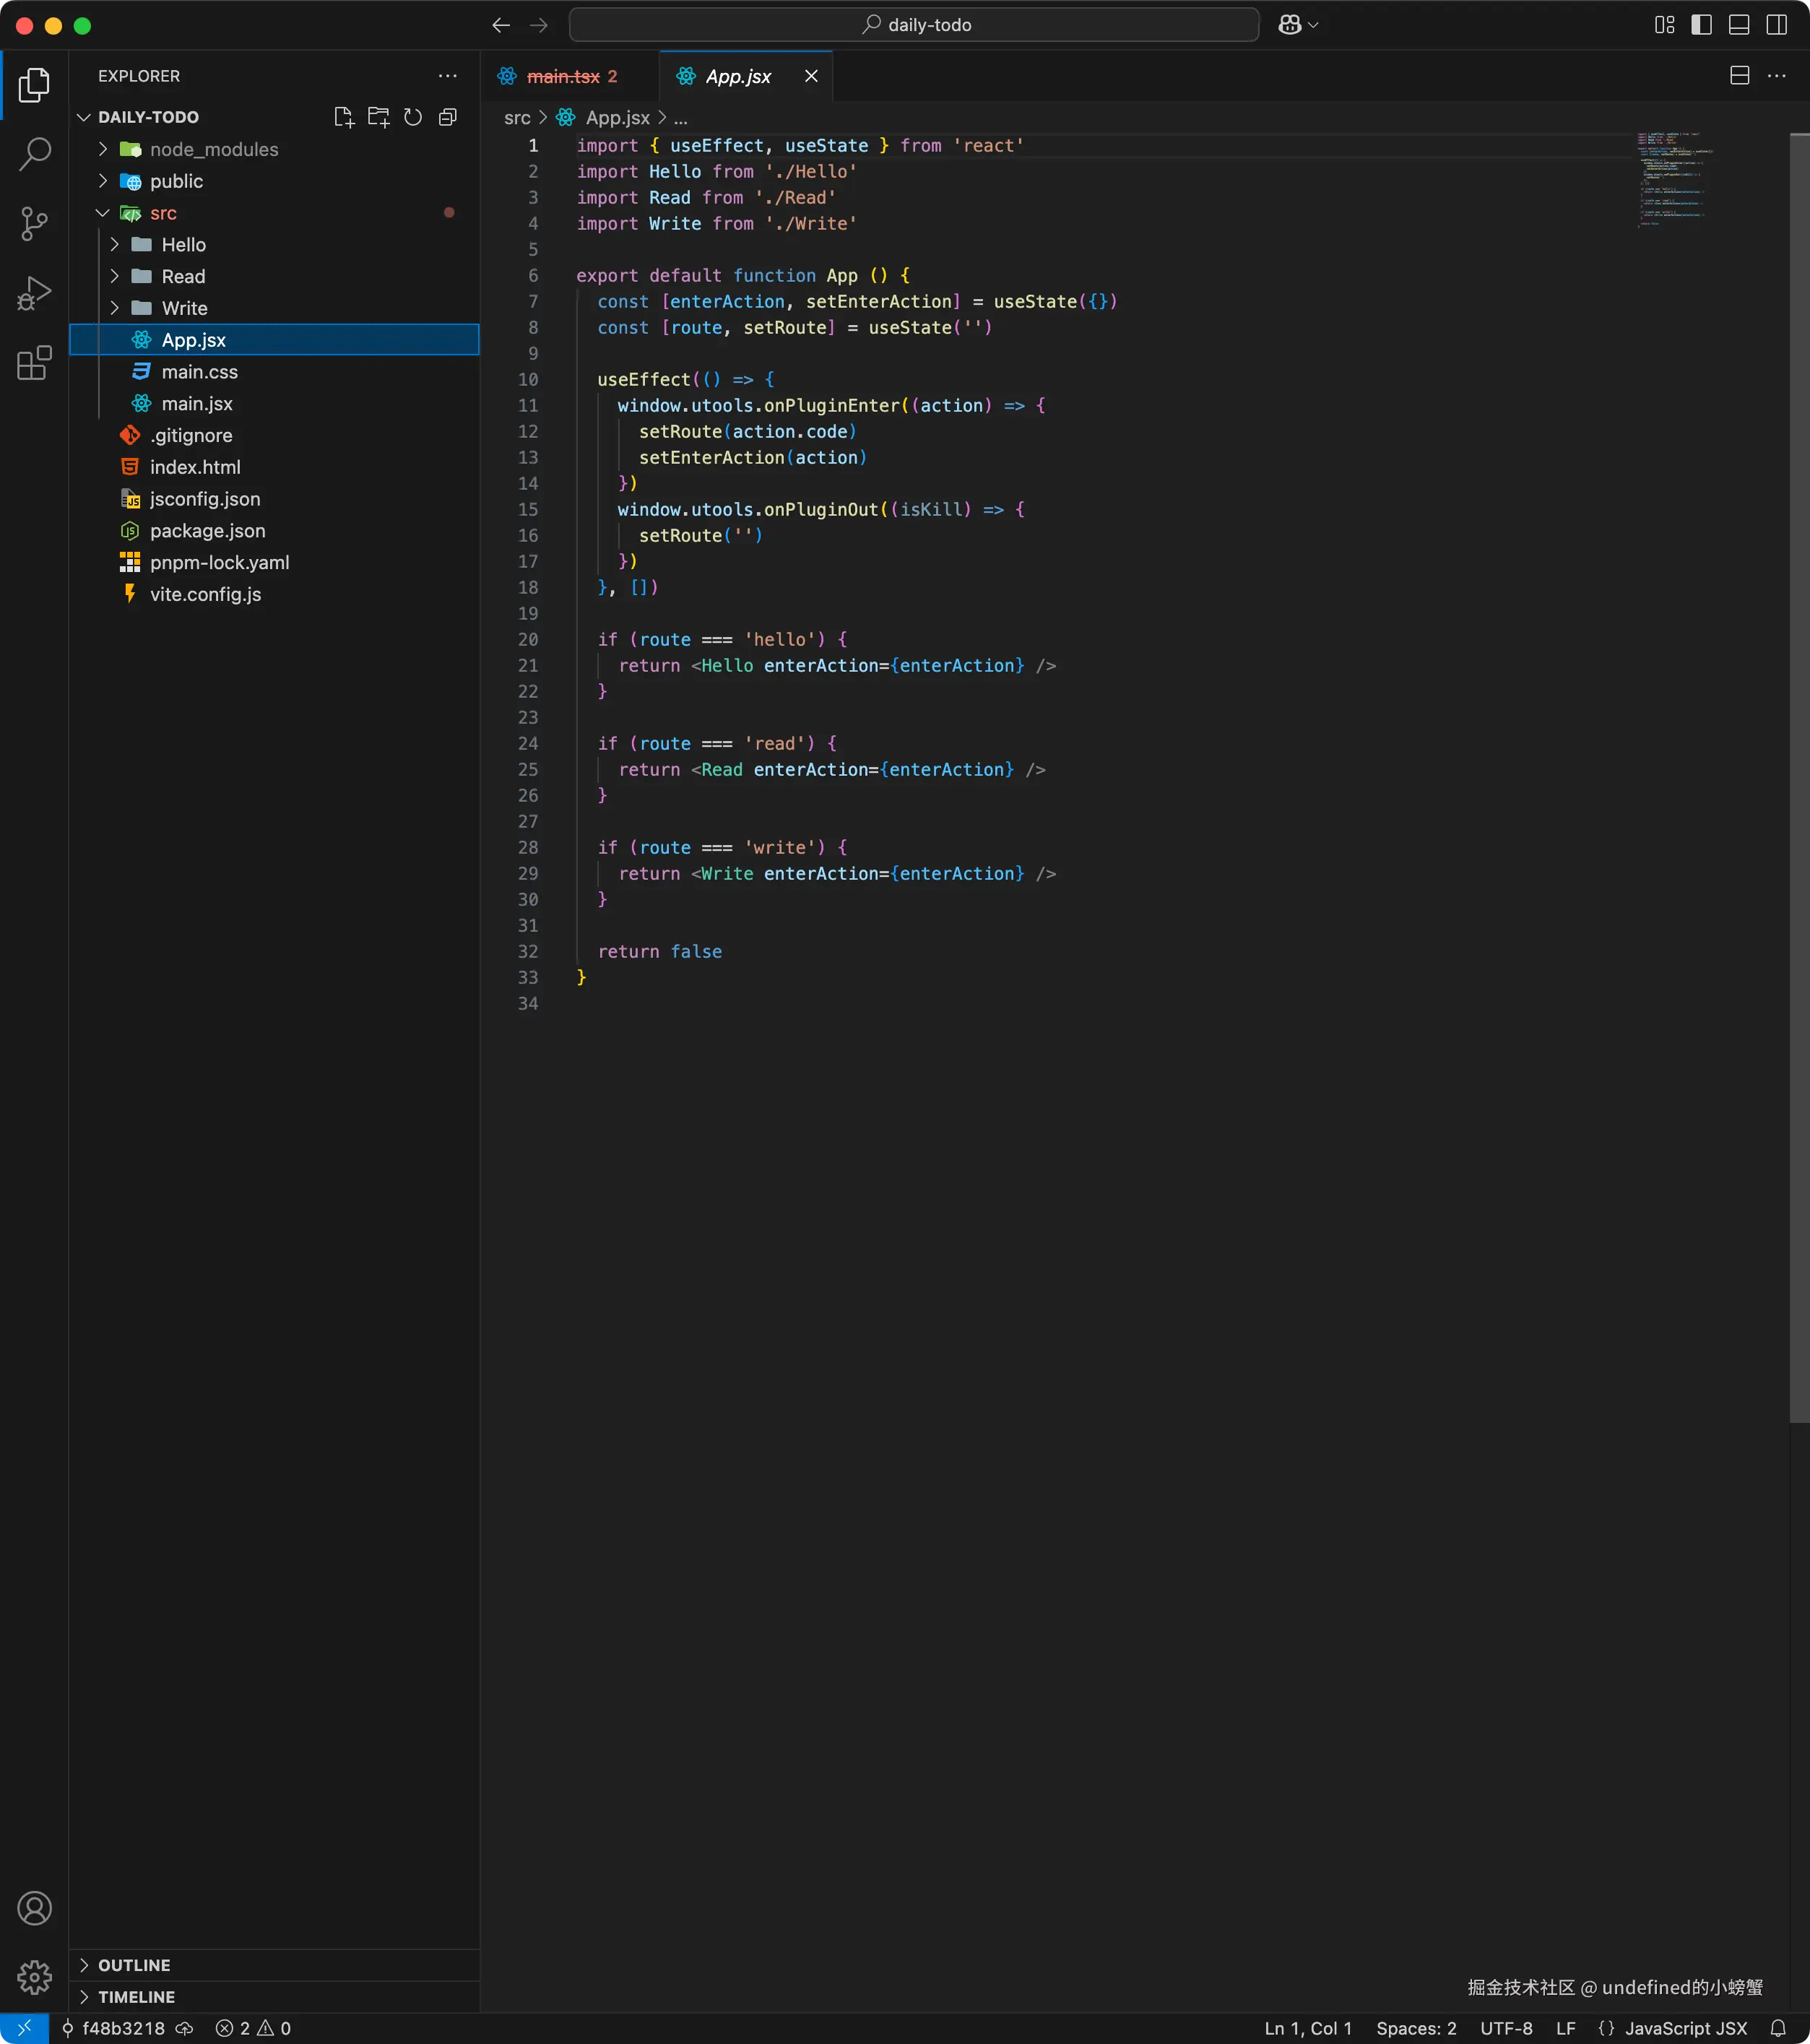Toggle the bottom panel visibility
The height and width of the screenshot is (2044, 1810).
(x=1739, y=25)
